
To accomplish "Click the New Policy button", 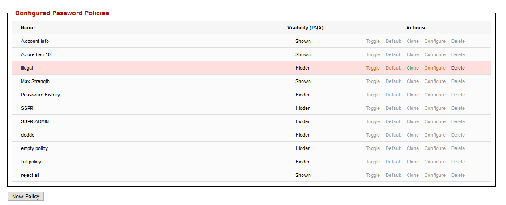I will tap(26, 197).
